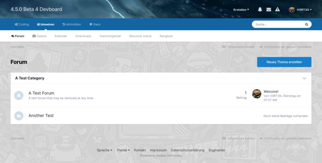322x163 pixels.
Task: Open the Welcome! latest post link
Action: [271, 91]
